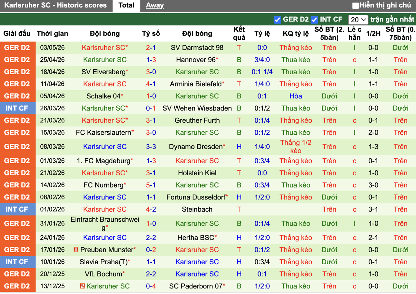Open SV Elversberg team link
This screenshot has width=416, height=294.
pyautogui.click(x=103, y=72)
